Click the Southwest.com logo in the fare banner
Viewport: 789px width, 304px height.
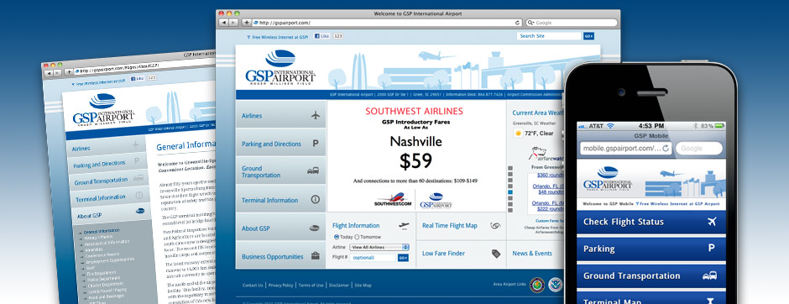tap(393, 200)
